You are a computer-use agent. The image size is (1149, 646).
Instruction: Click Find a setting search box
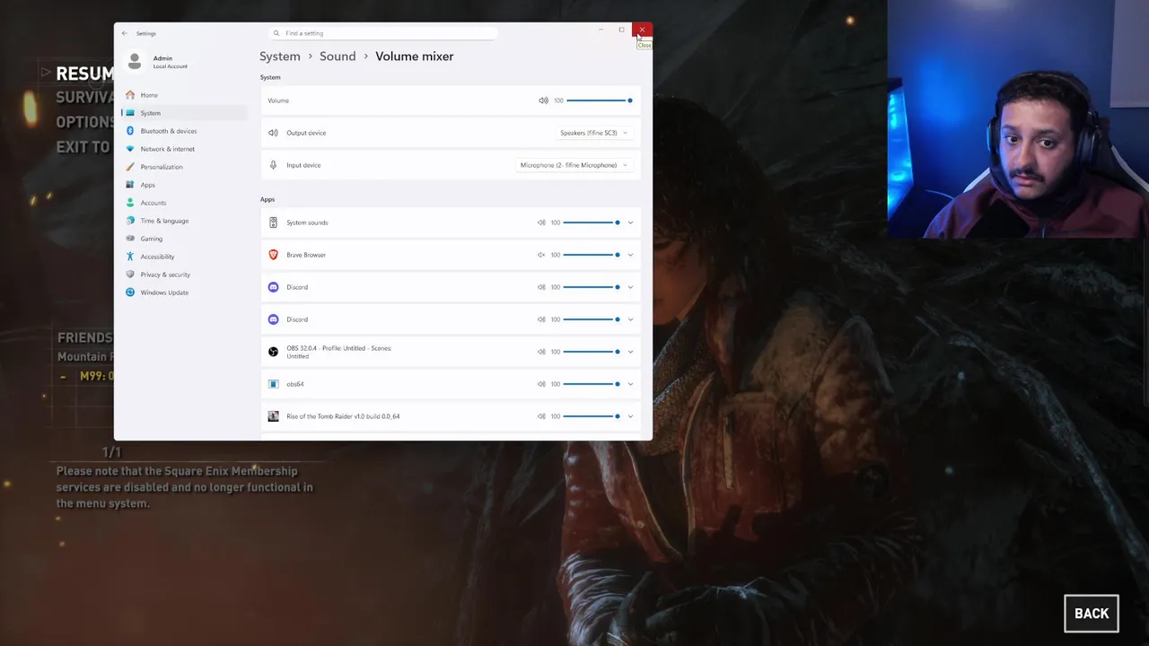[383, 33]
